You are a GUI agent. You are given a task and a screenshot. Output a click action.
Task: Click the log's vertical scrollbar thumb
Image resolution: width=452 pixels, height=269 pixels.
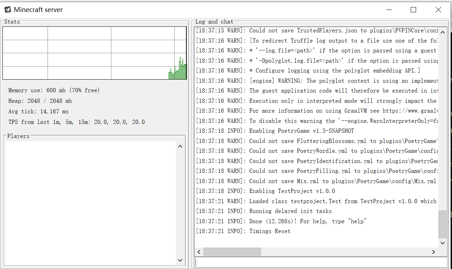point(442,225)
